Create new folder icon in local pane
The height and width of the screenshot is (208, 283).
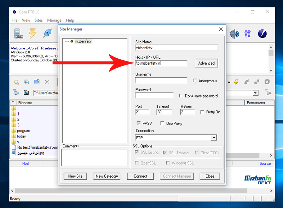[37, 82]
